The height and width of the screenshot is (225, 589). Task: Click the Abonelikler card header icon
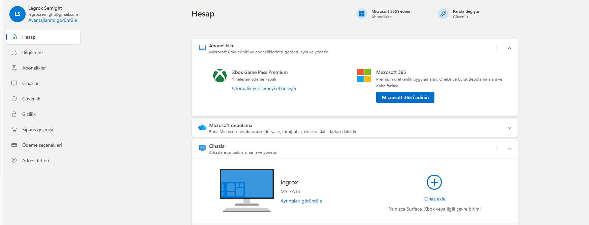pos(202,48)
